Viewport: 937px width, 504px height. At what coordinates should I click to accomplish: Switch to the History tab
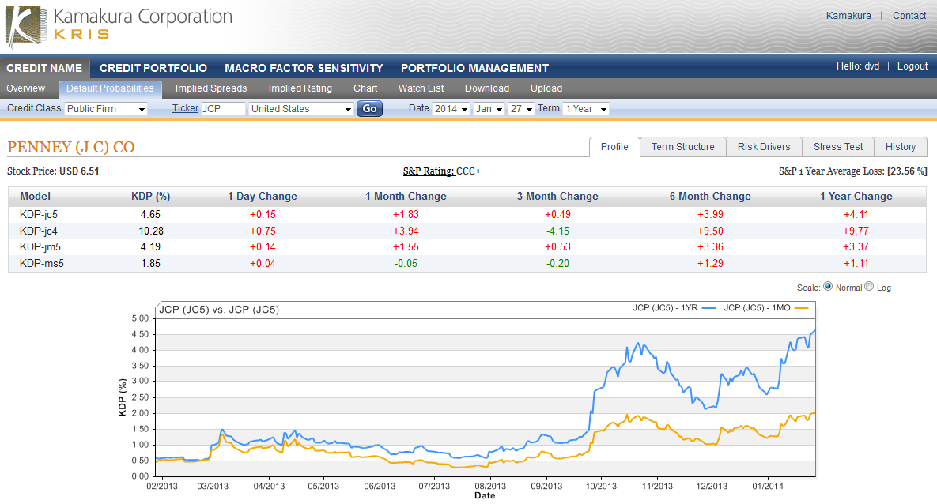[901, 147]
